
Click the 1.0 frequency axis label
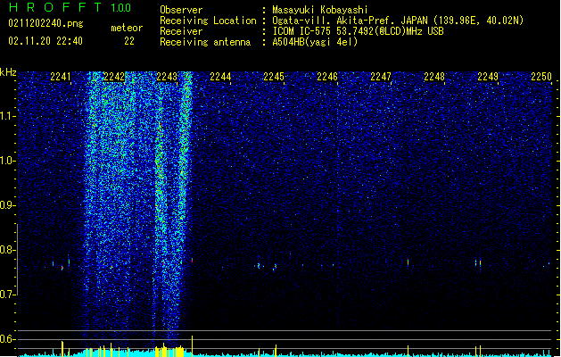pos(7,161)
